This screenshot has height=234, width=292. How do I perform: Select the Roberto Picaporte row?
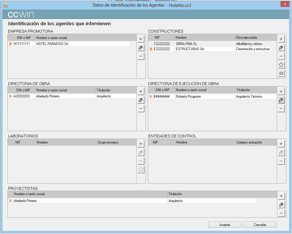[x=213, y=97]
